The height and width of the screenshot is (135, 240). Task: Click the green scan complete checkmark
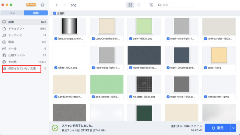click(55, 128)
